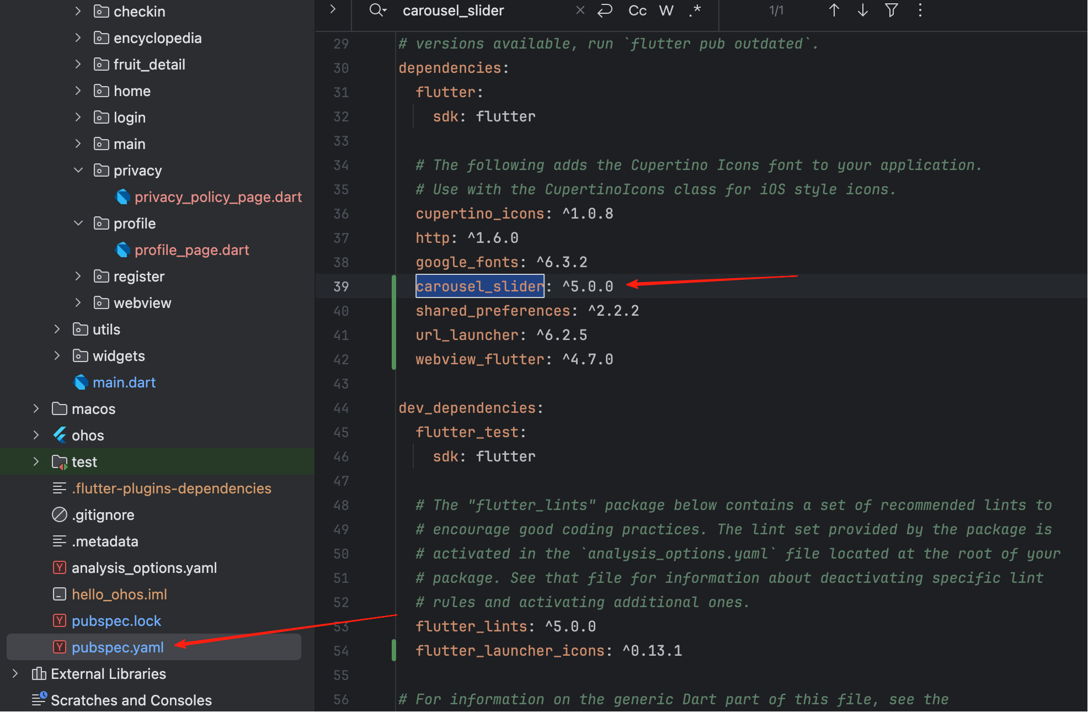
Task: Select main.dart in project tree
Action: [x=124, y=382]
